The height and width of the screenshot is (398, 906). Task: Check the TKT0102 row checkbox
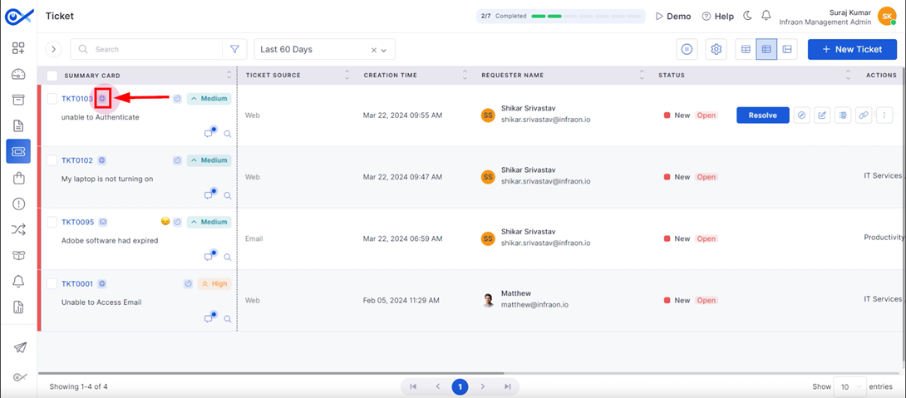[x=52, y=160]
